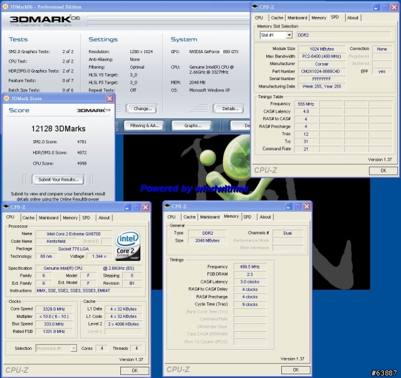This screenshot has width=401, height=378.
Task: Open SPD tab in processor CPU-Z window
Action: 86,218
